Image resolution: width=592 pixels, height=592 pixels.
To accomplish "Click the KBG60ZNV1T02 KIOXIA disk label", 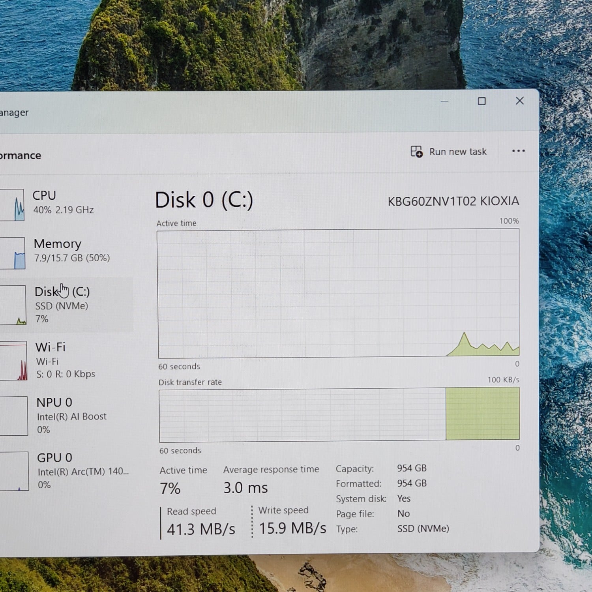I will point(454,201).
